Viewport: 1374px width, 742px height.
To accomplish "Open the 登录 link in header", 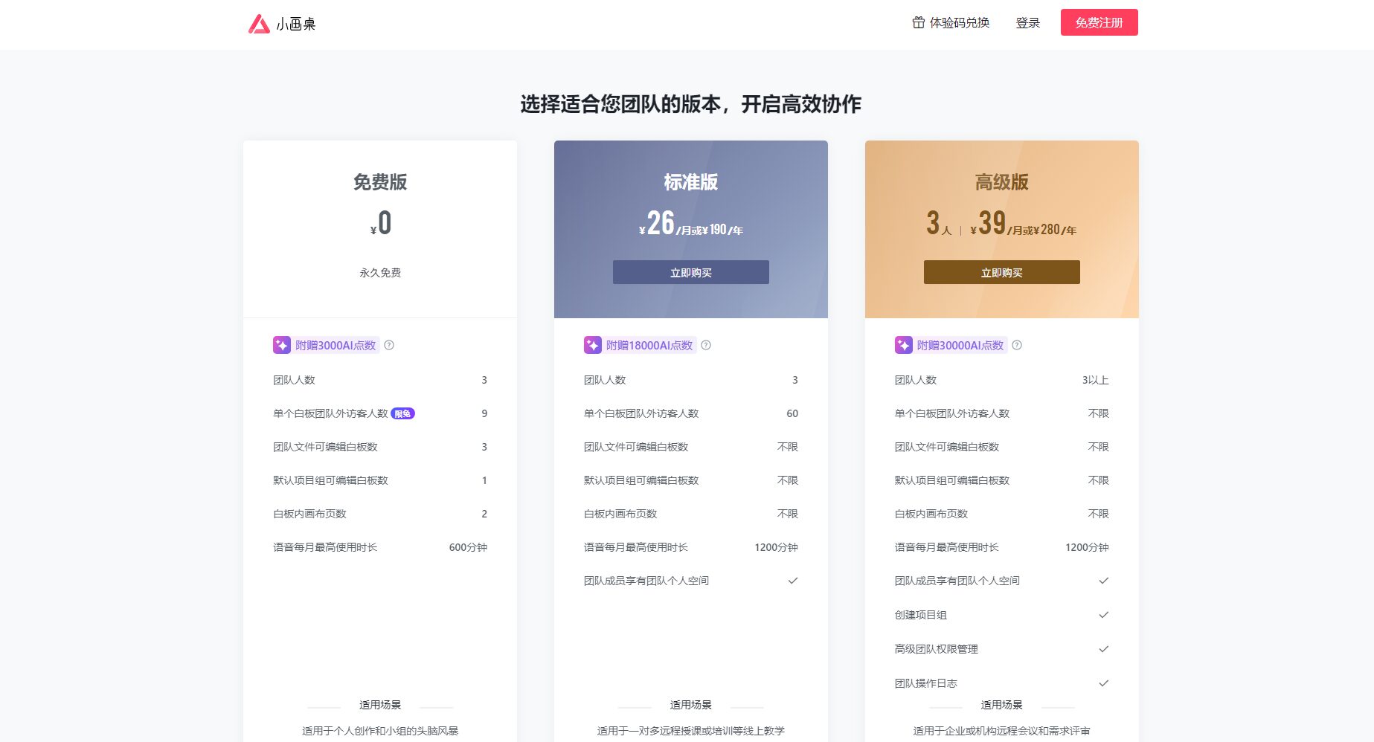I will (x=1027, y=23).
